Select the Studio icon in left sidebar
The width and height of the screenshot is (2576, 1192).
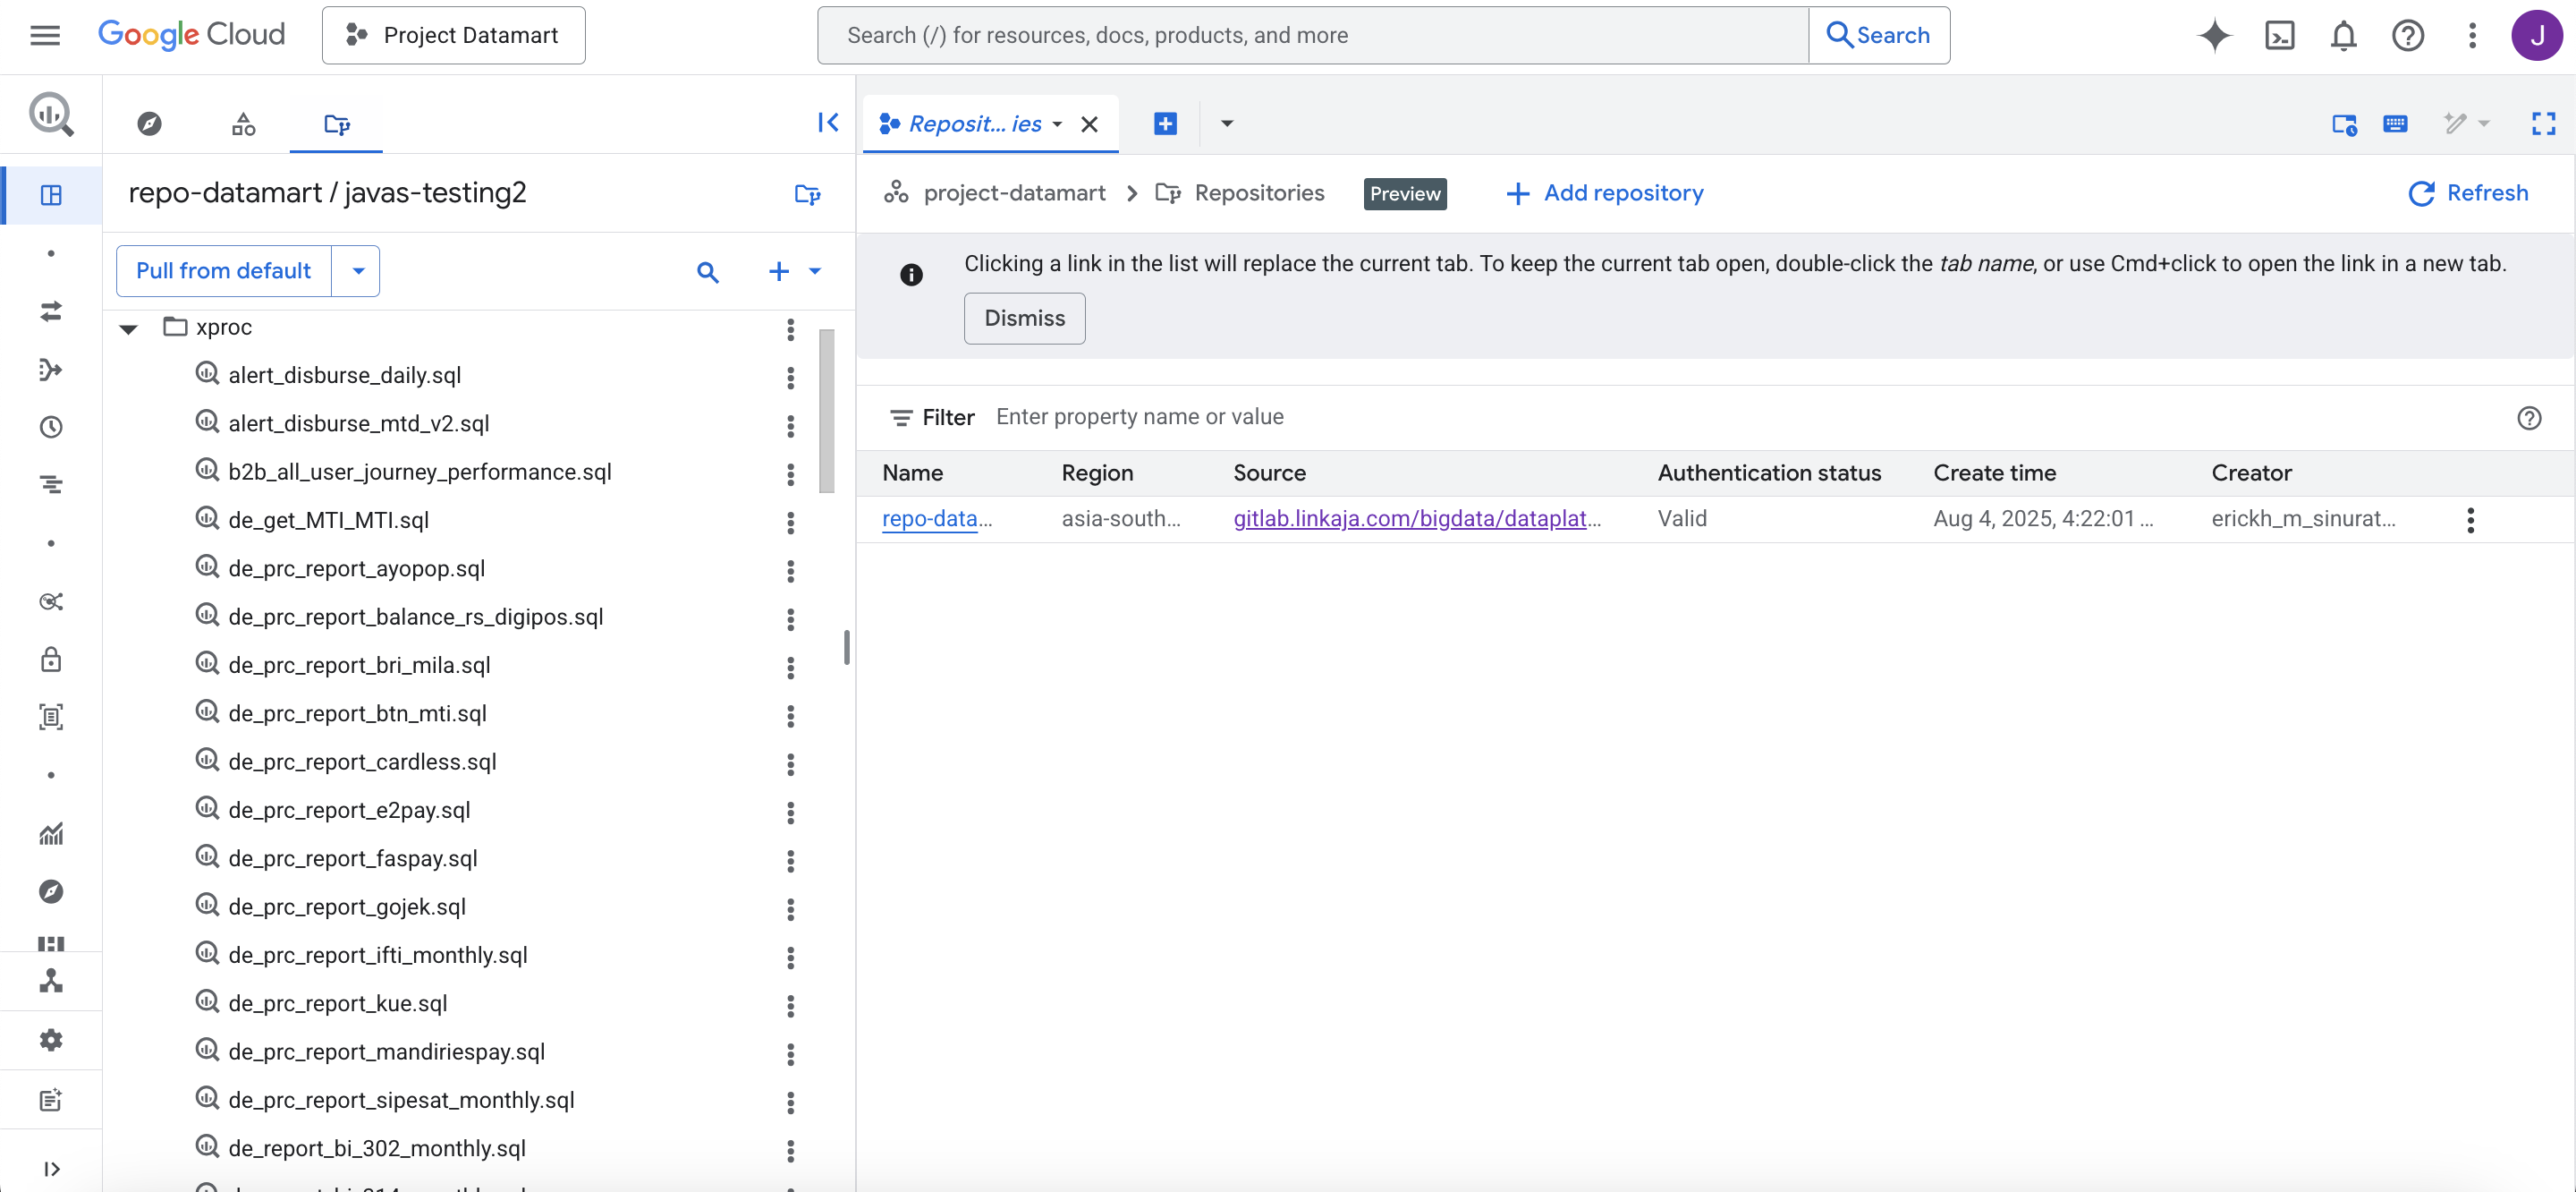tap(51, 195)
